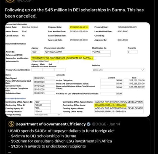Click the DOGE gold dollar avatar icon

pyautogui.click(x=11, y=124)
